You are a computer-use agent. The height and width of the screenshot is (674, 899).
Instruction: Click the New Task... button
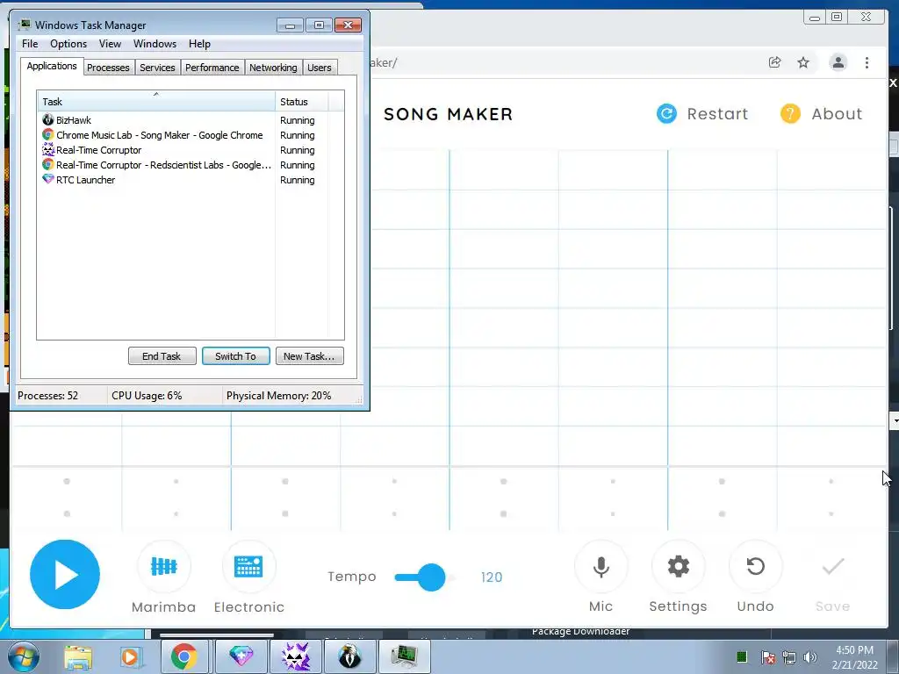point(309,356)
